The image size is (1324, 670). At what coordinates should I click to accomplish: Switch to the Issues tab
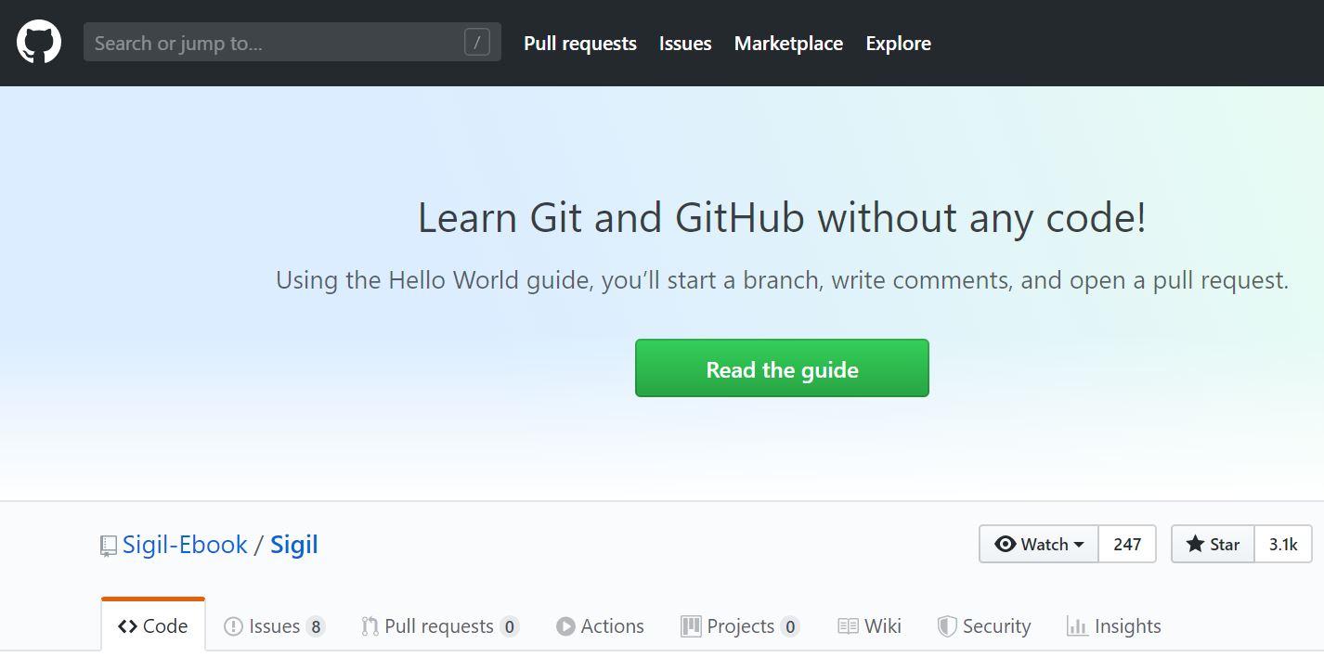click(274, 626)
